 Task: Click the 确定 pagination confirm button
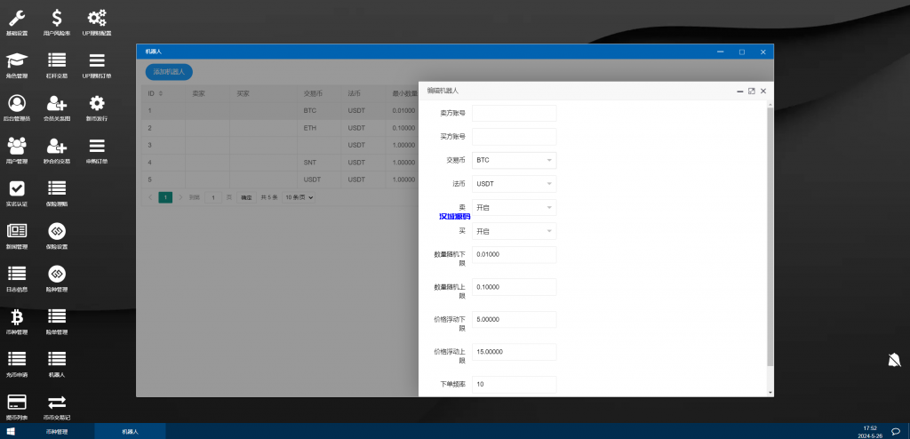point(247,197)
